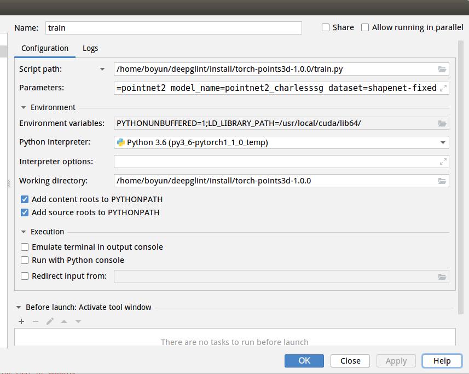Open Help for run configurations
The width and height of the screenshot is (469, 374).
click(x=442, y=360)
